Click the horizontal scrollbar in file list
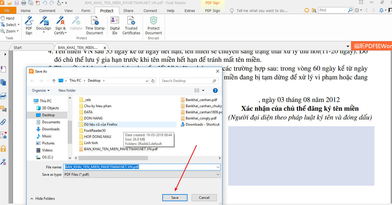Viewport: 392px width, 205px height. [113, 158]
